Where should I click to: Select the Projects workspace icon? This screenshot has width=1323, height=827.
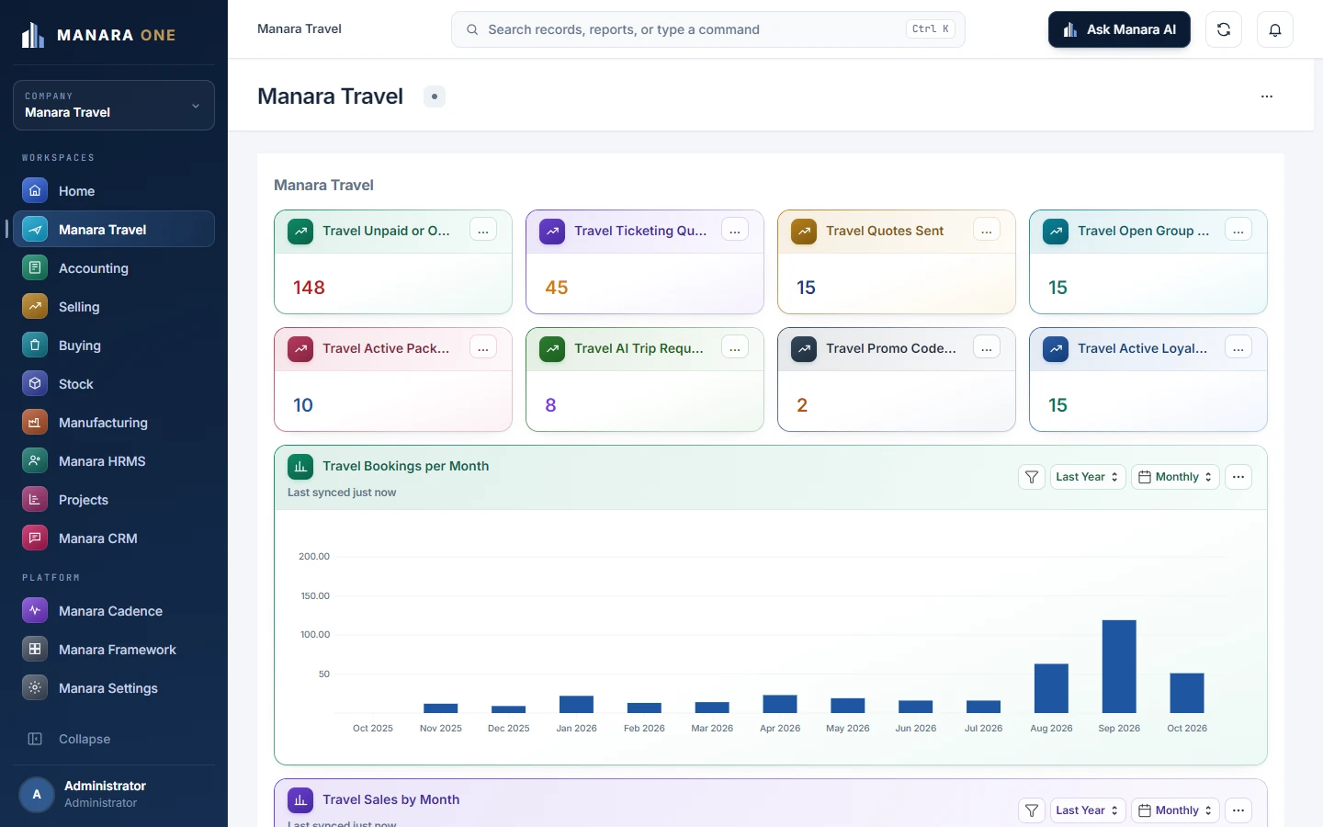pyautogui.click(x=35, y=499)
